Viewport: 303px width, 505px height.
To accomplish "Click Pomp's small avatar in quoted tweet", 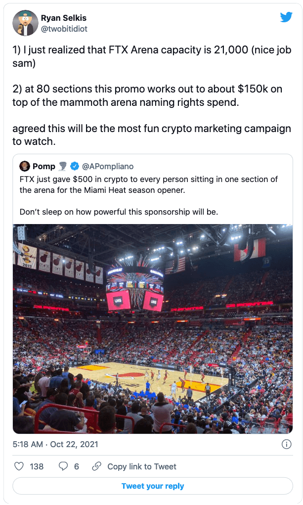I will coord(25,166).
